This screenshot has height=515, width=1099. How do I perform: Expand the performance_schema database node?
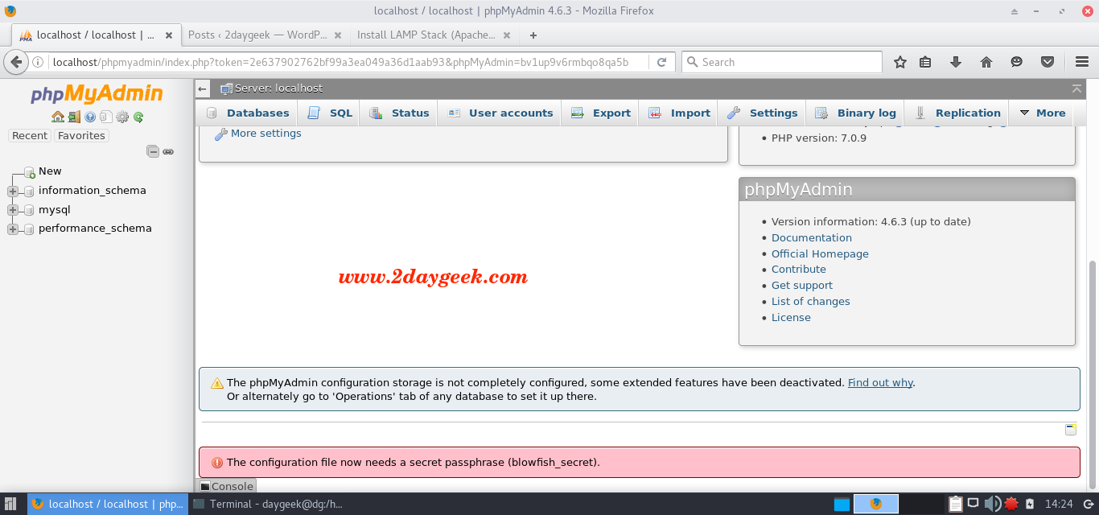(x=13, y=229)
